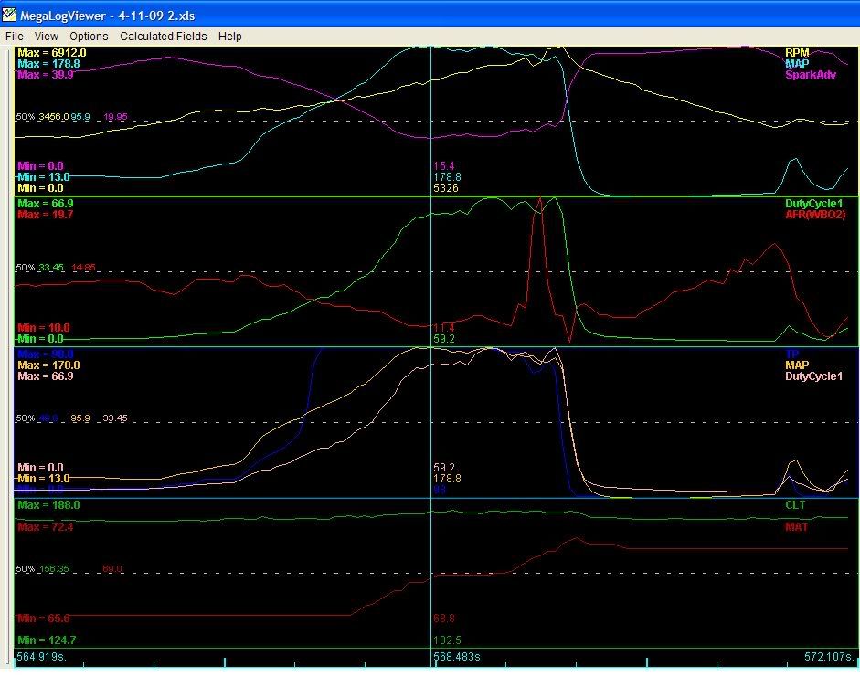860x677 pixels.
Task: Select the SparkAdv legend label
Action: [x=811, y=75]
